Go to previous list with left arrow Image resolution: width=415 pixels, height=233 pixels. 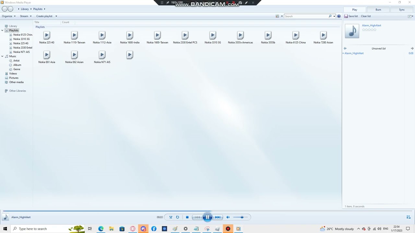(x=345, y=49)
